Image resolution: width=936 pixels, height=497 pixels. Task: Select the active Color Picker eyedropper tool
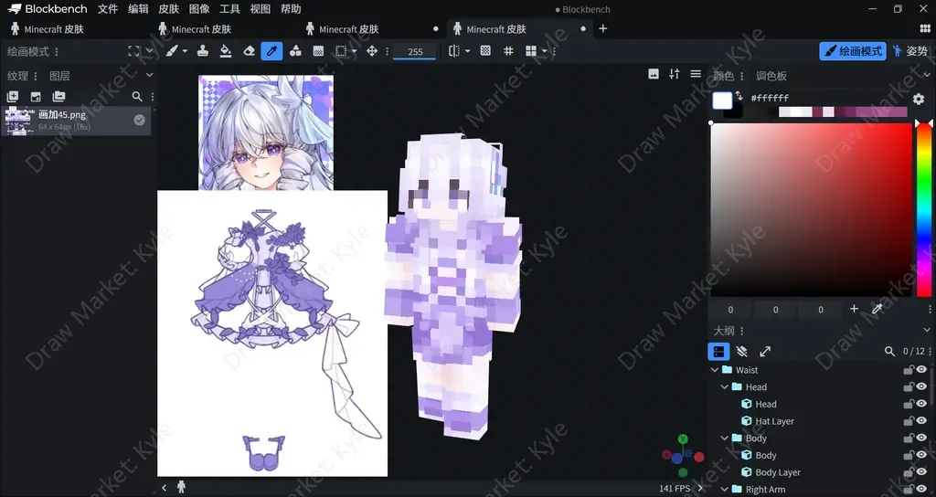coord(271,51)
